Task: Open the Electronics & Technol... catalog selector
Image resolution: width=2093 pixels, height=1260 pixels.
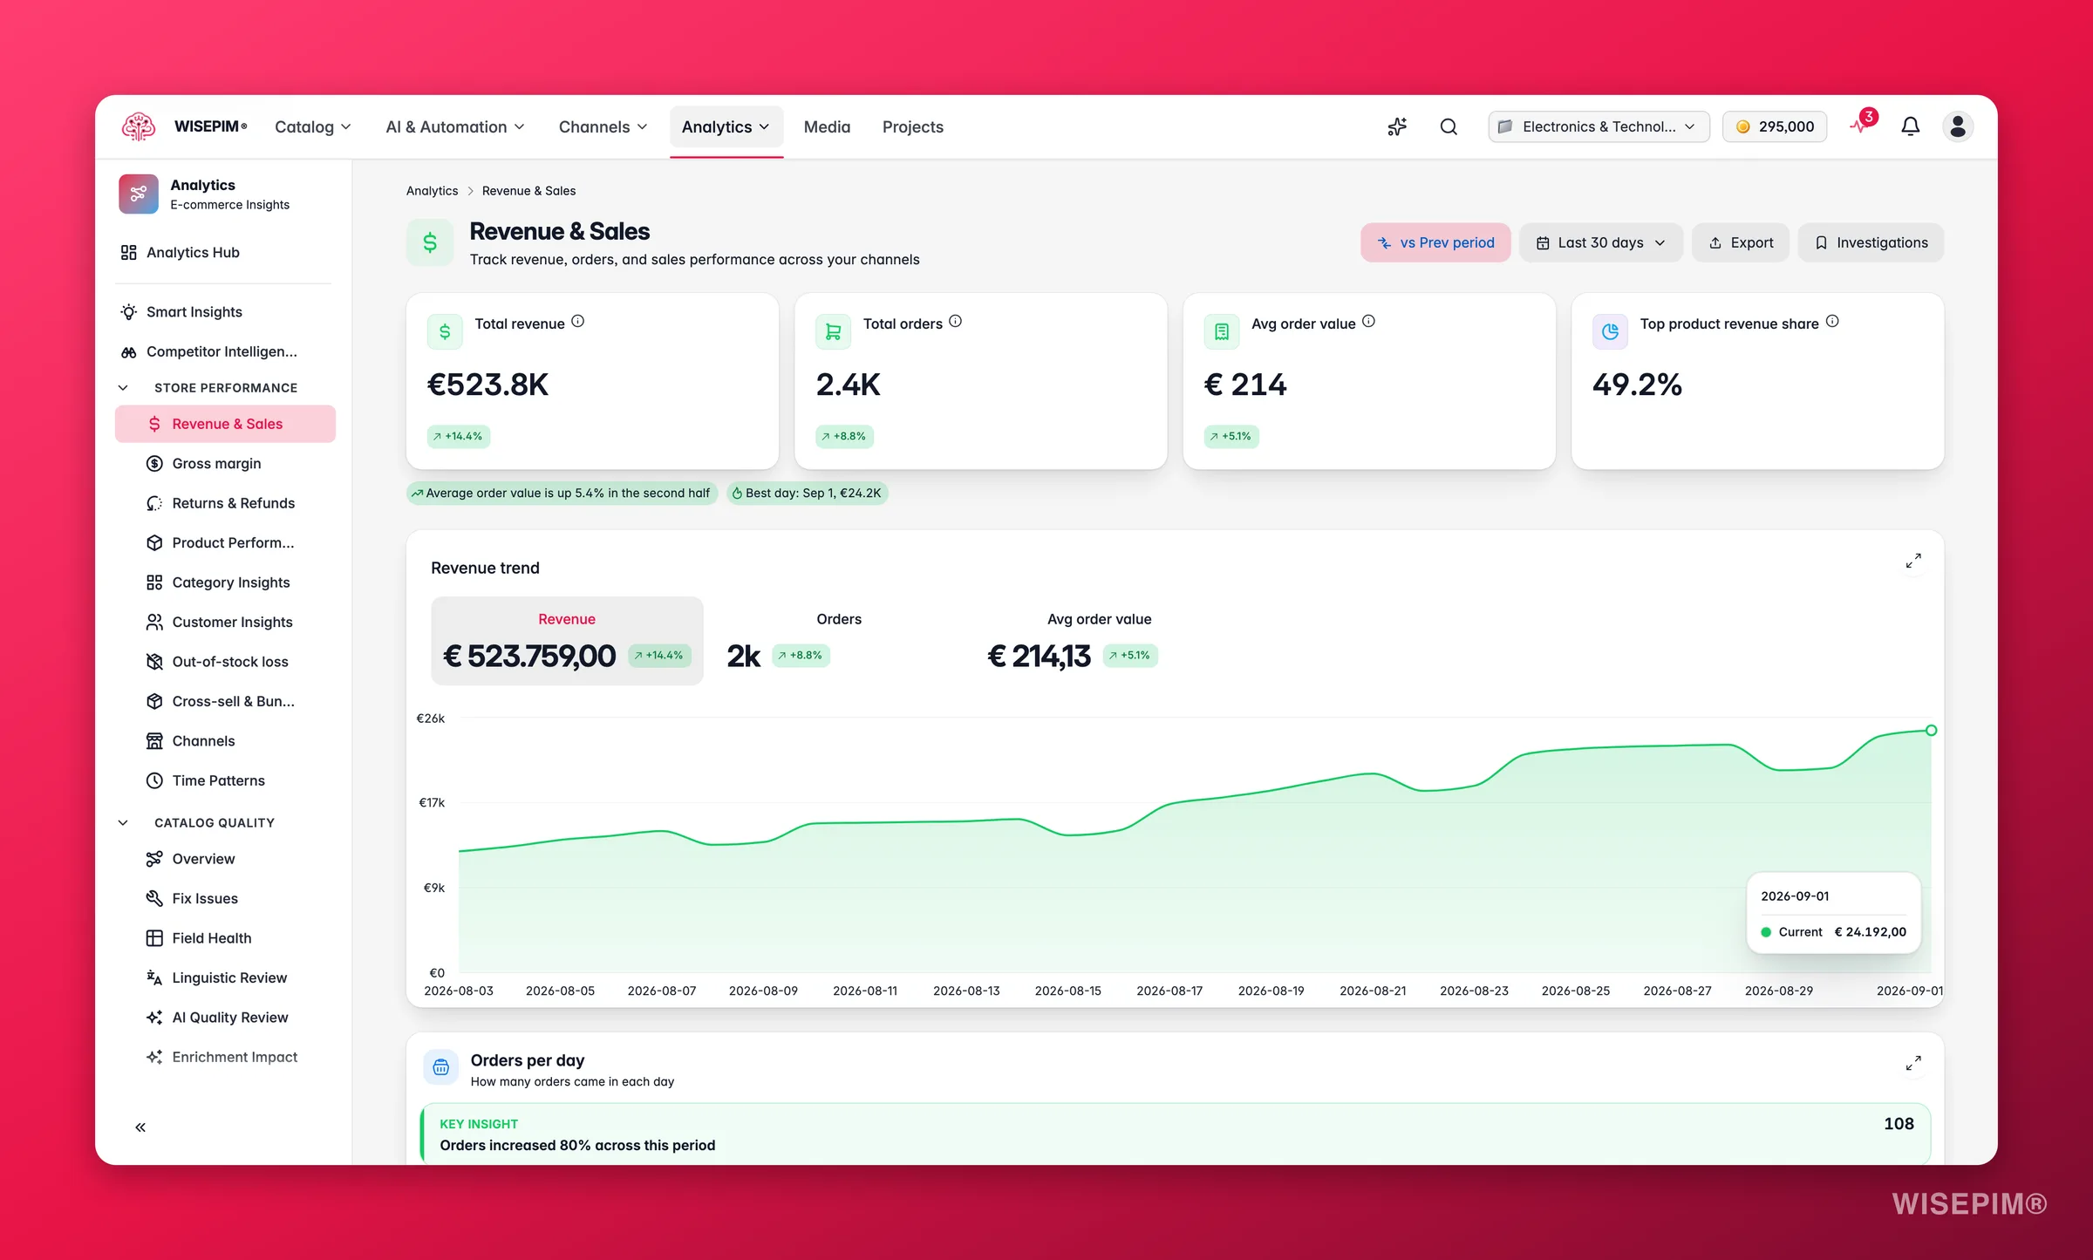Action: point(1599,126)
